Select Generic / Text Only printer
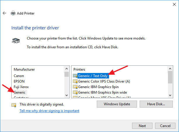 pyautogui.click(x=93, y=76)
